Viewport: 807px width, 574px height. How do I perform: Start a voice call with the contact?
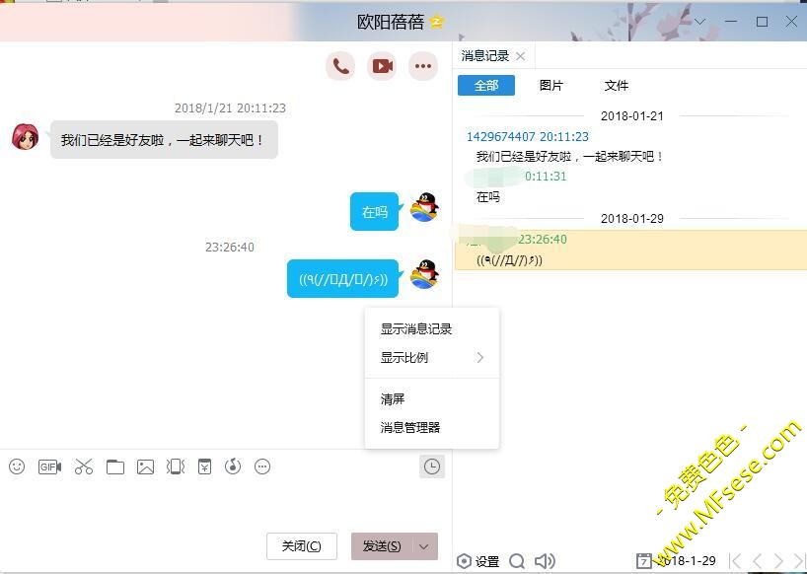pos(340,66)
